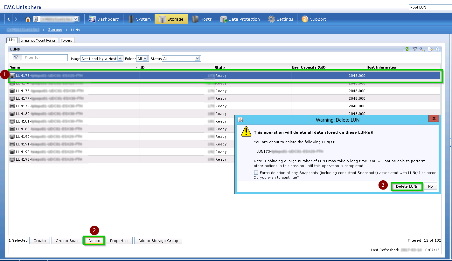
Task: Sort by the User Capacity (GB) column header
Action: tap(328, 67)
